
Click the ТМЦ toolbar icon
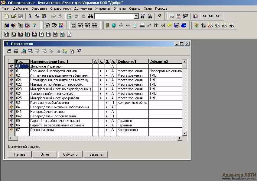47,25
